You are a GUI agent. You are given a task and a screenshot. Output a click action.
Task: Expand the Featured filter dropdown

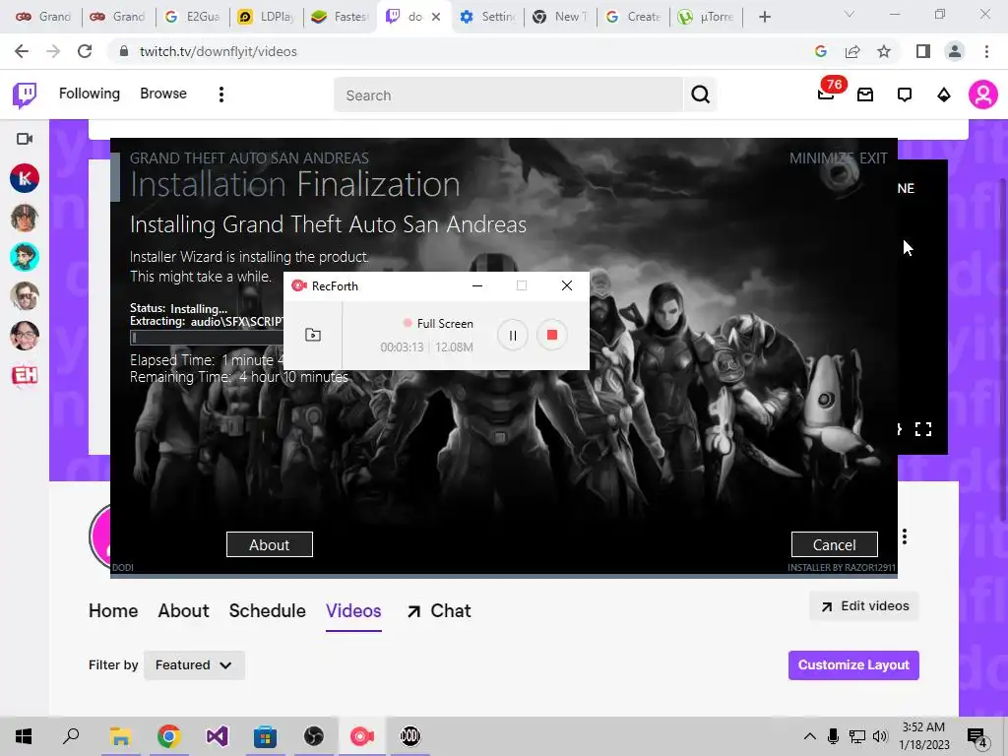click(x=194, y=664)
